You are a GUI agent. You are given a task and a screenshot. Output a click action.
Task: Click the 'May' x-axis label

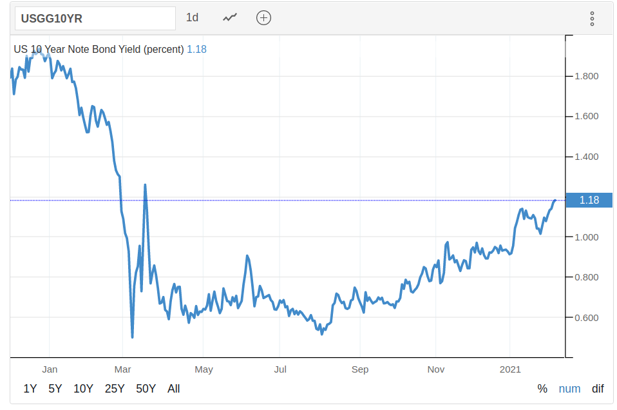[x=204, y=369]
